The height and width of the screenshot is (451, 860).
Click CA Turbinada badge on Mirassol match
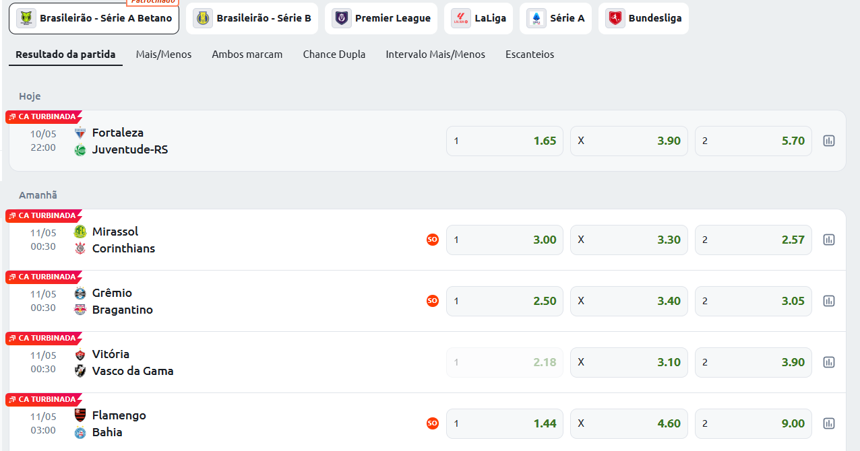click(x=44, y=216)
